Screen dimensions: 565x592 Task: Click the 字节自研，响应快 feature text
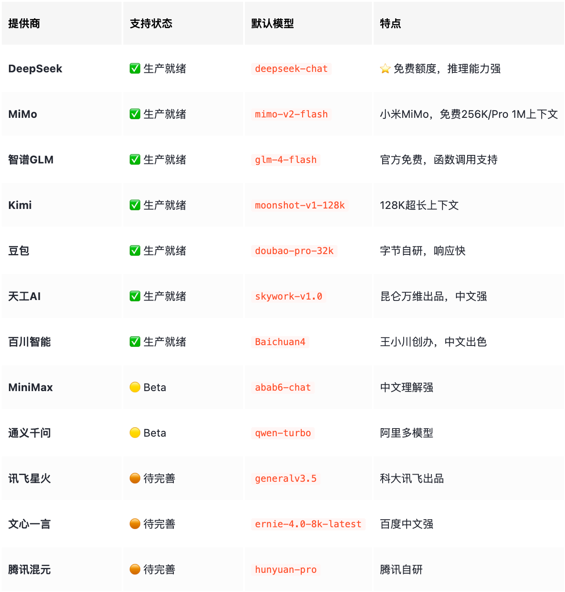[x=423, y=250]
